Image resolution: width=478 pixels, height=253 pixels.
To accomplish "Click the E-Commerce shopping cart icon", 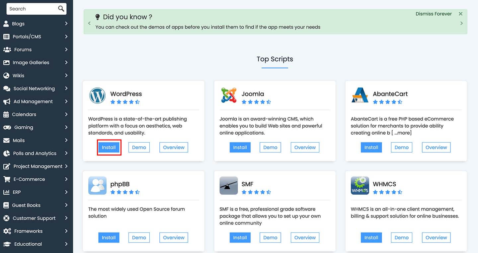I will coord(7,179).
